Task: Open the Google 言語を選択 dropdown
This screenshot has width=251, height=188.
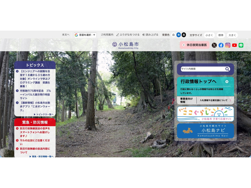Action: click(x=85, y=35)
